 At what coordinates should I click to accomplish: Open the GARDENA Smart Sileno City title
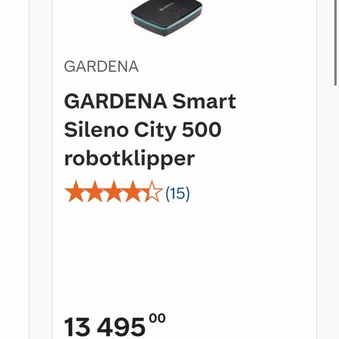(150, 129)
